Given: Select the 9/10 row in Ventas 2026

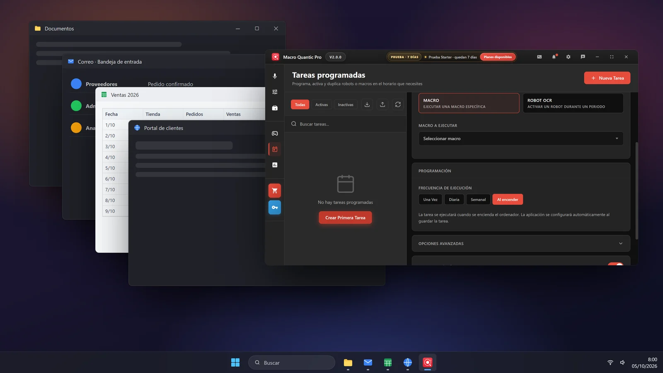Looking at the screenshot, I should point(116,211).
